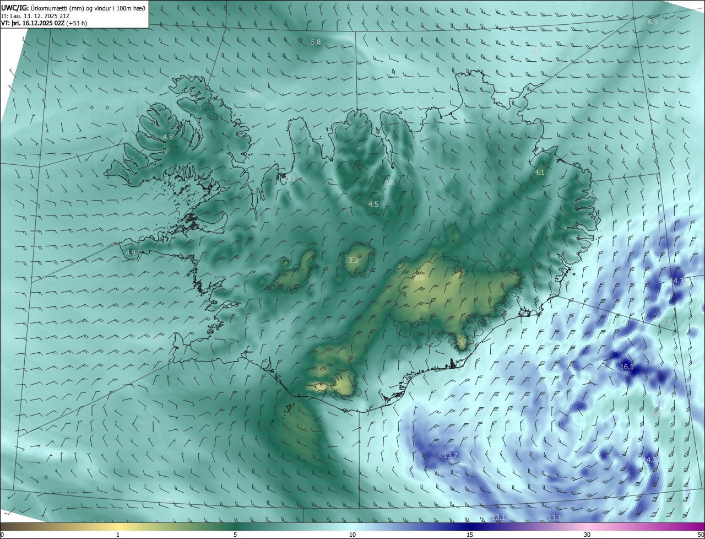705x539 pixels.
Task: Pick the pale cyan colorbar section above tick 10
Action: [x=352, y=526]
